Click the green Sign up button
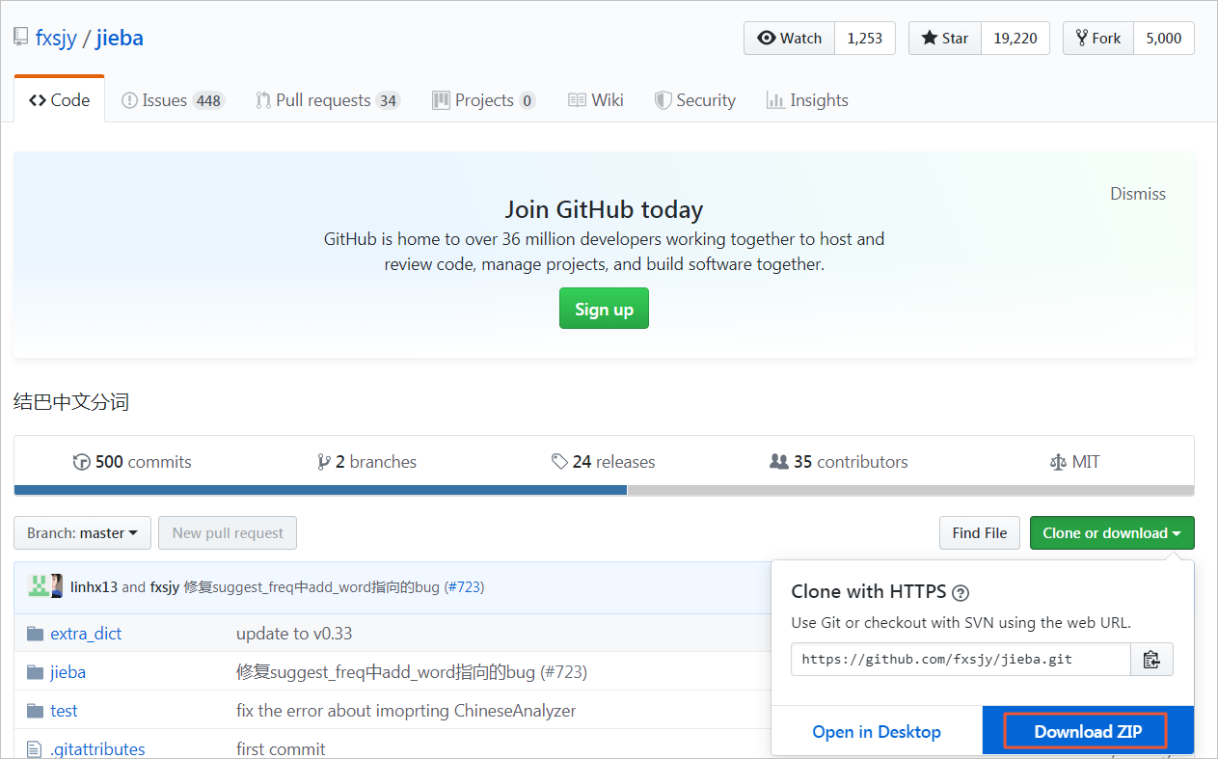This screenshot has height=759, width=1218. point(604,309)
